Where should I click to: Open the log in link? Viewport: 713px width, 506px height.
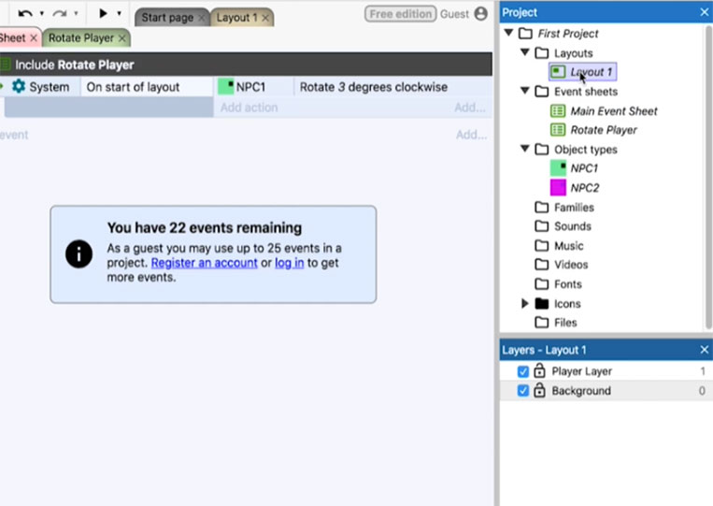pyautogui.click(x=289, y=263)
